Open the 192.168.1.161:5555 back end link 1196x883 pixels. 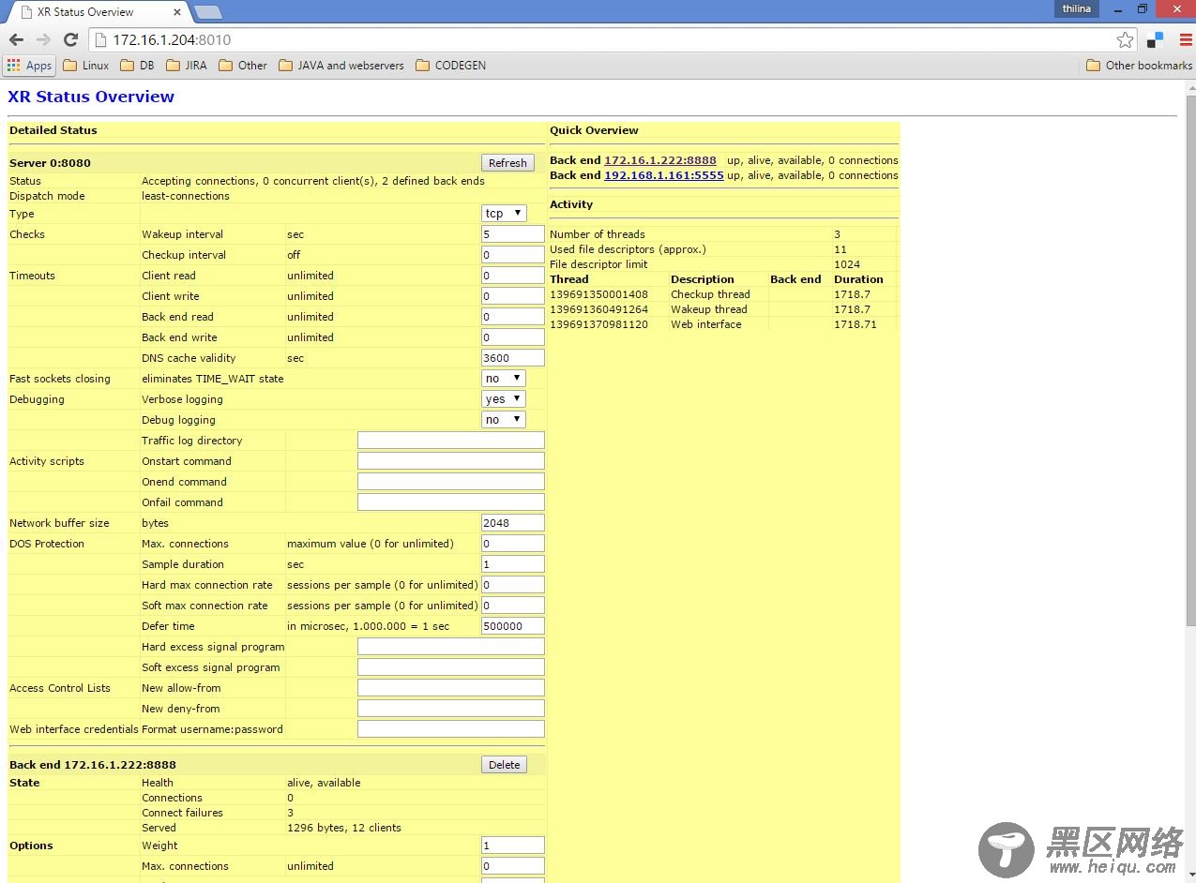(663, 175)
